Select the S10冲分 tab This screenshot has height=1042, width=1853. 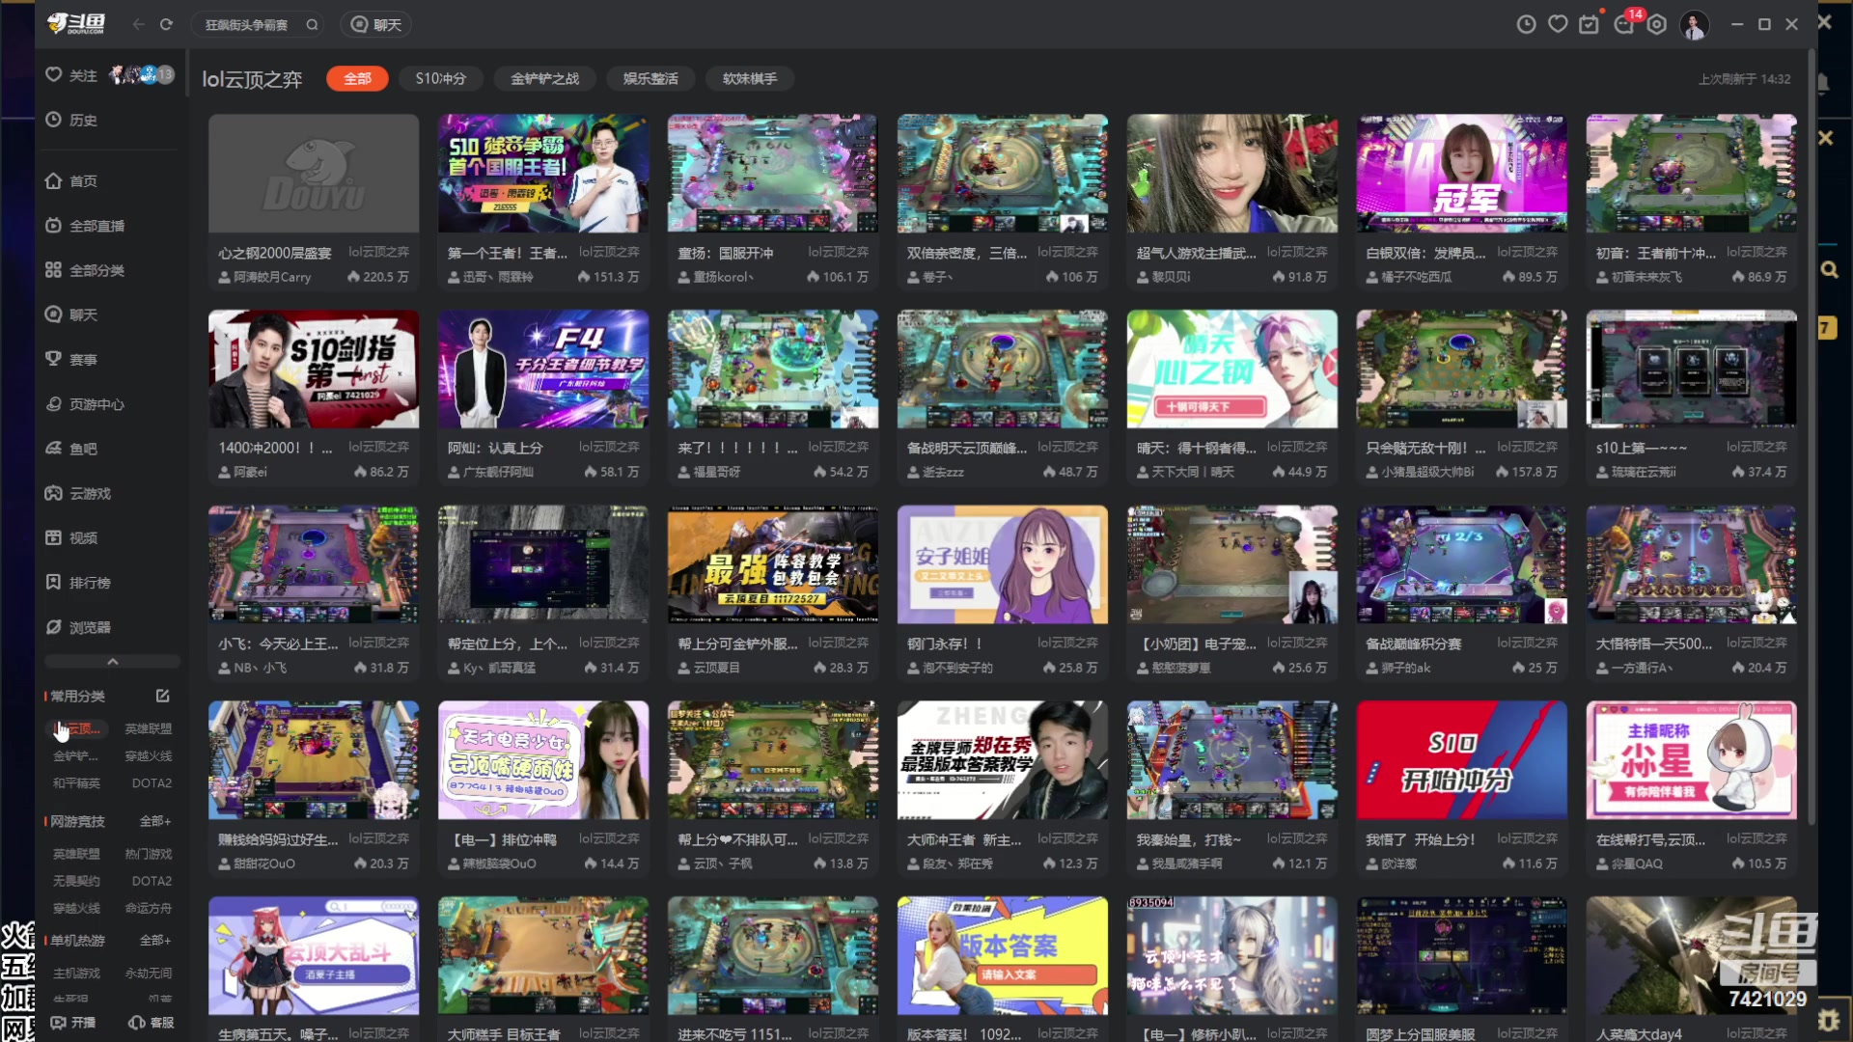coord(441,78)
